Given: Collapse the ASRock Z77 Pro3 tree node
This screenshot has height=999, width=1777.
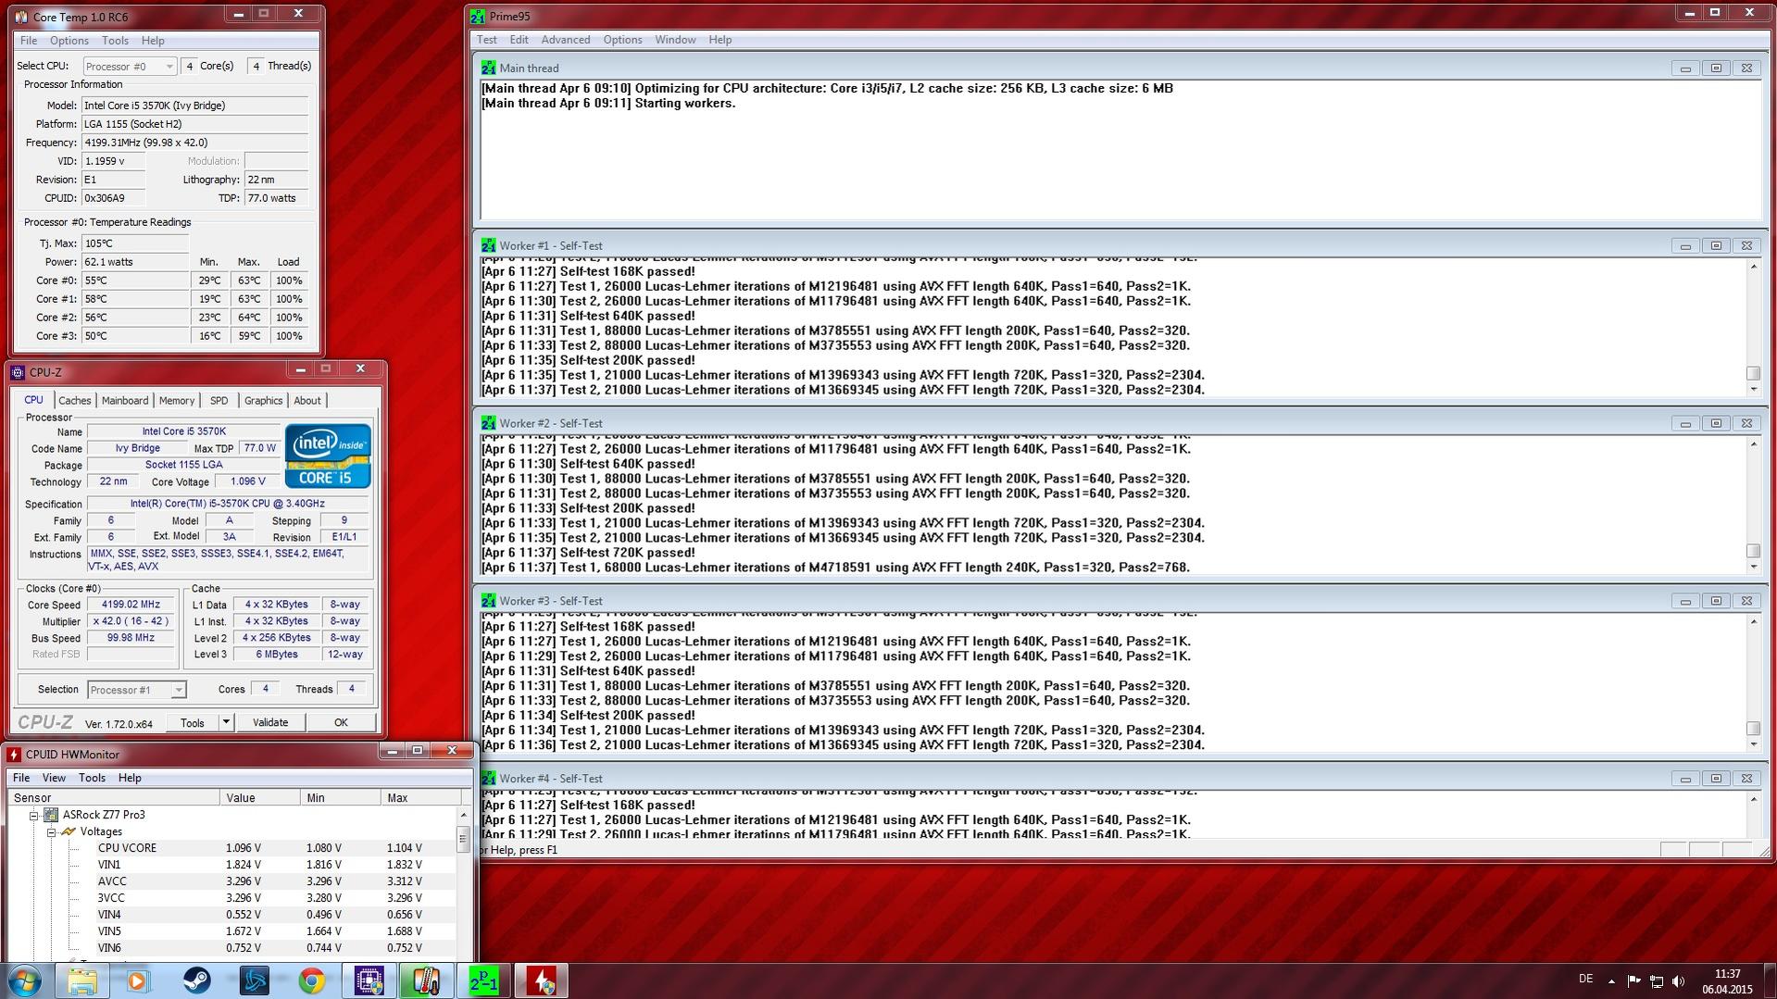Looking at the screenshot, I should tap(34, 816).
